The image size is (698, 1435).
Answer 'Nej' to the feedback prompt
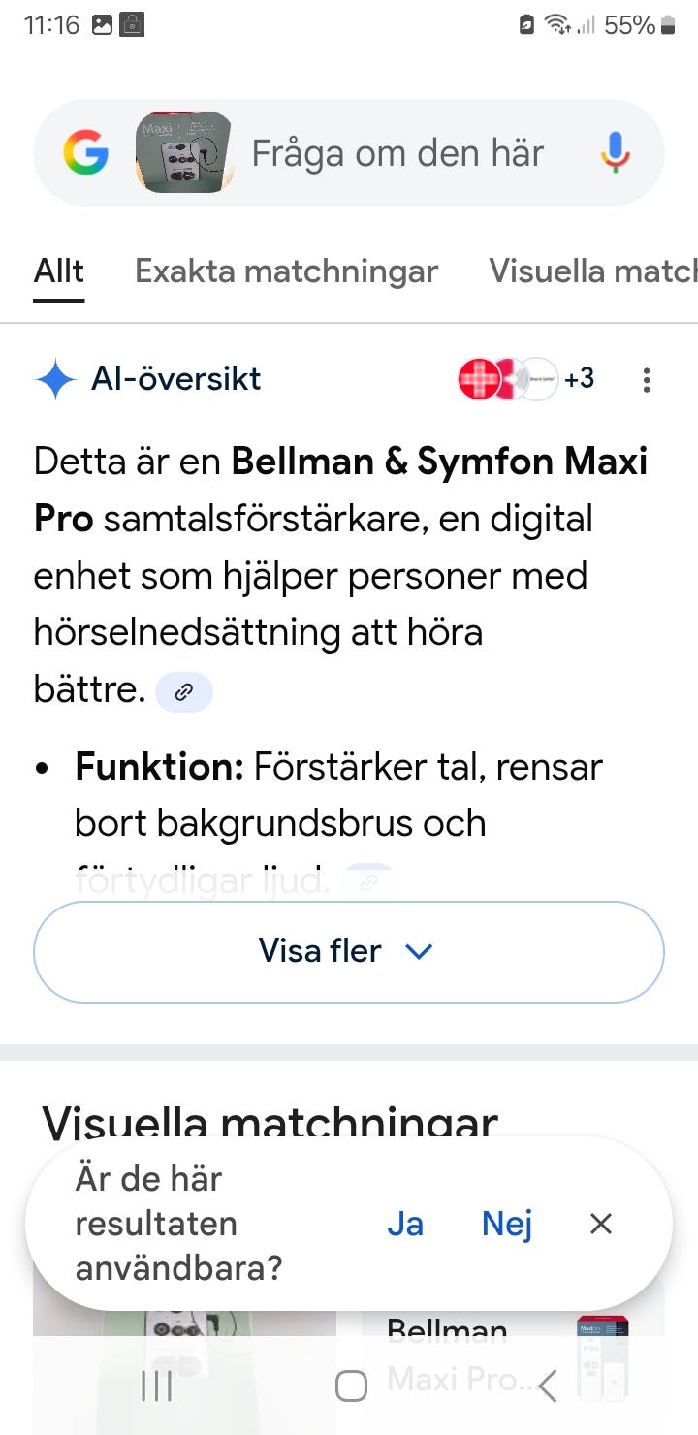(x=507, y=1224)
